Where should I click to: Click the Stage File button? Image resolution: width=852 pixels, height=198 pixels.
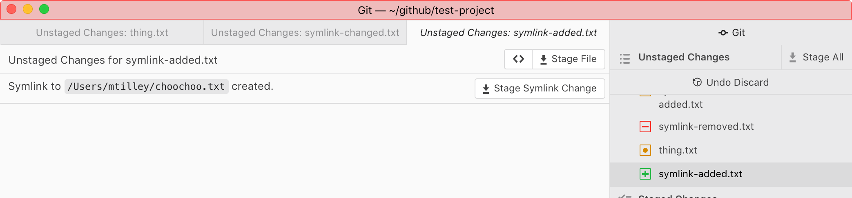coord(569,59)
